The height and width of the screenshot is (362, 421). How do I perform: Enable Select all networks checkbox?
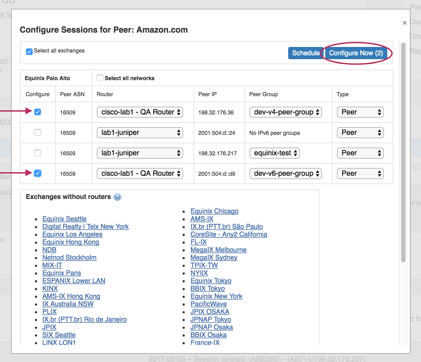tap(100, 78)
